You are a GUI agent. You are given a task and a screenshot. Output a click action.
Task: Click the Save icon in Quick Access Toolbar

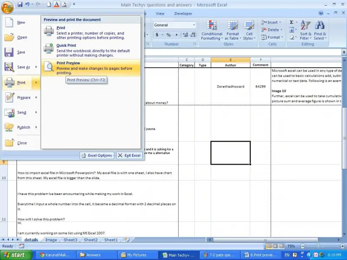click(20, 4)
